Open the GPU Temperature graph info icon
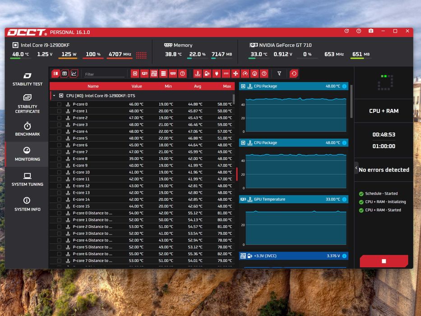The height and width of the screenshot is (316, 421). pyautogui.click(x=344, y=200)
